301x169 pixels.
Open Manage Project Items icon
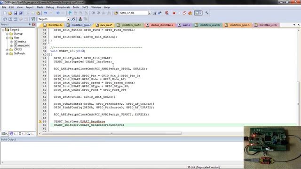[x=80, y=19]
